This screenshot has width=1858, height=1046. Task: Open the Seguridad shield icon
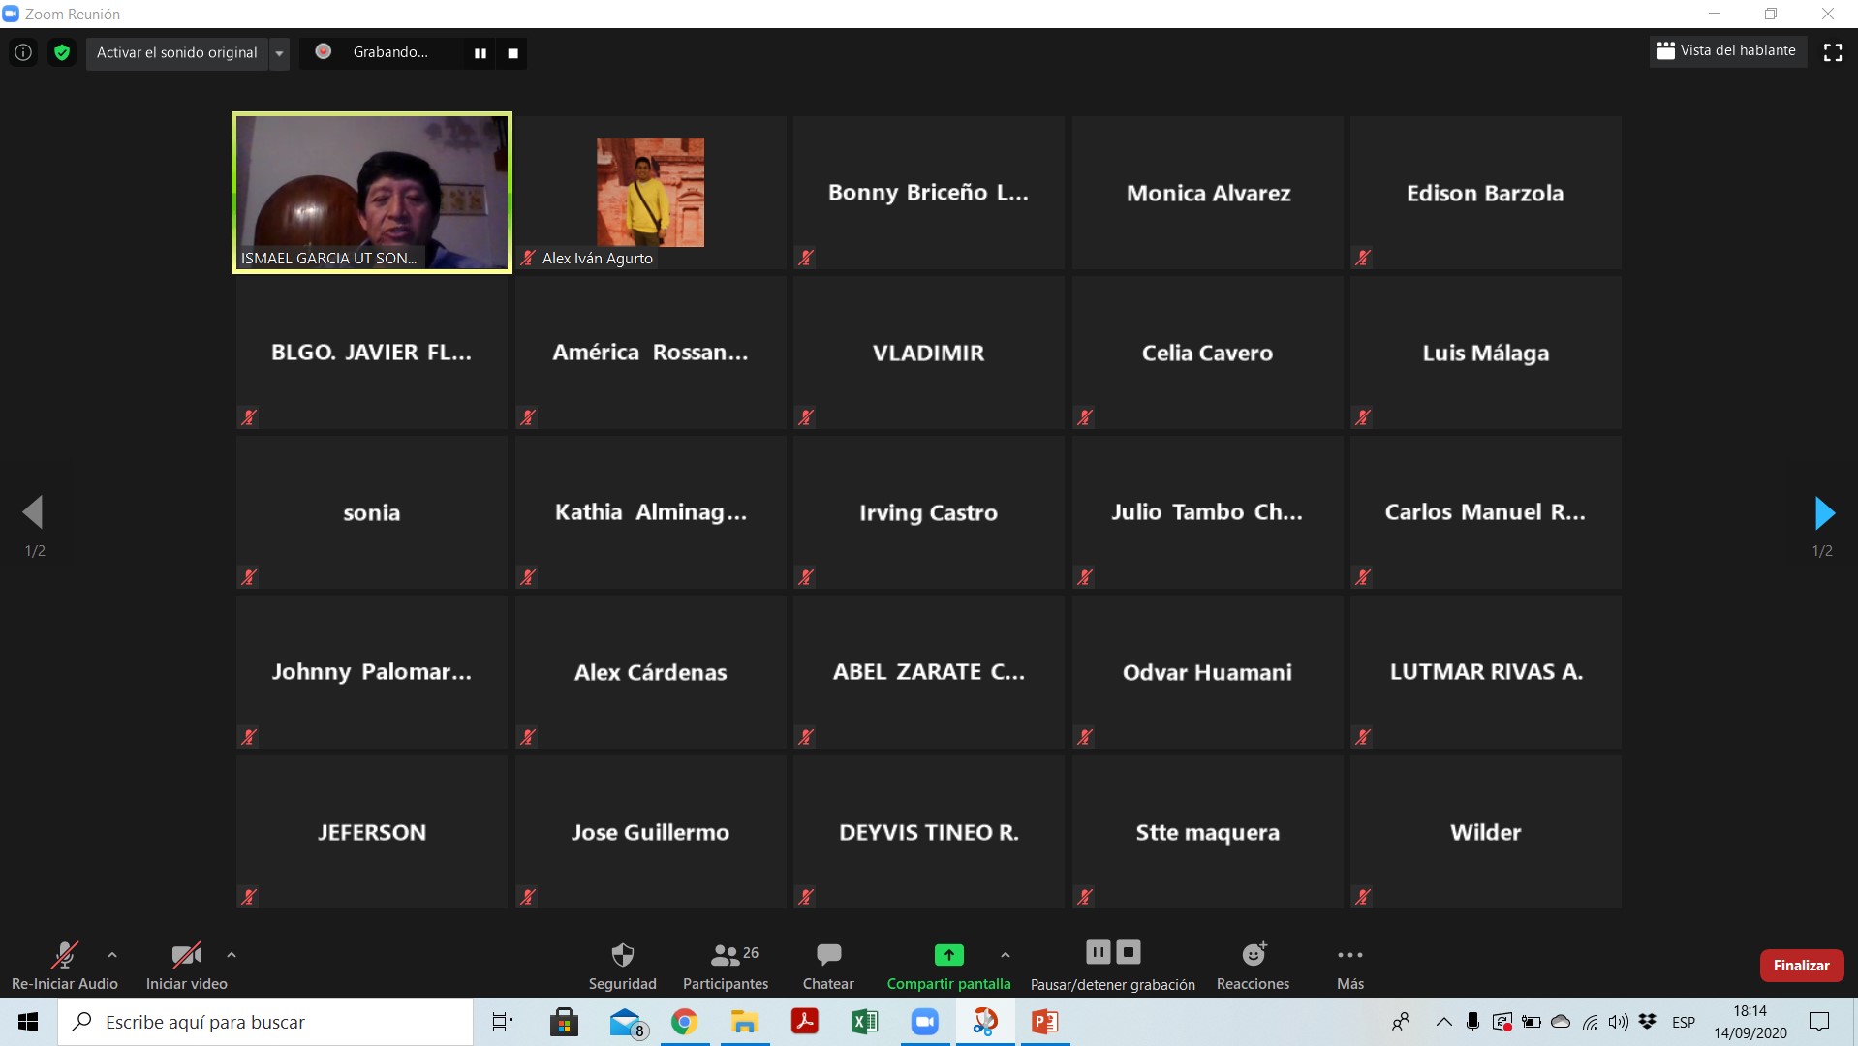[622, 956]
